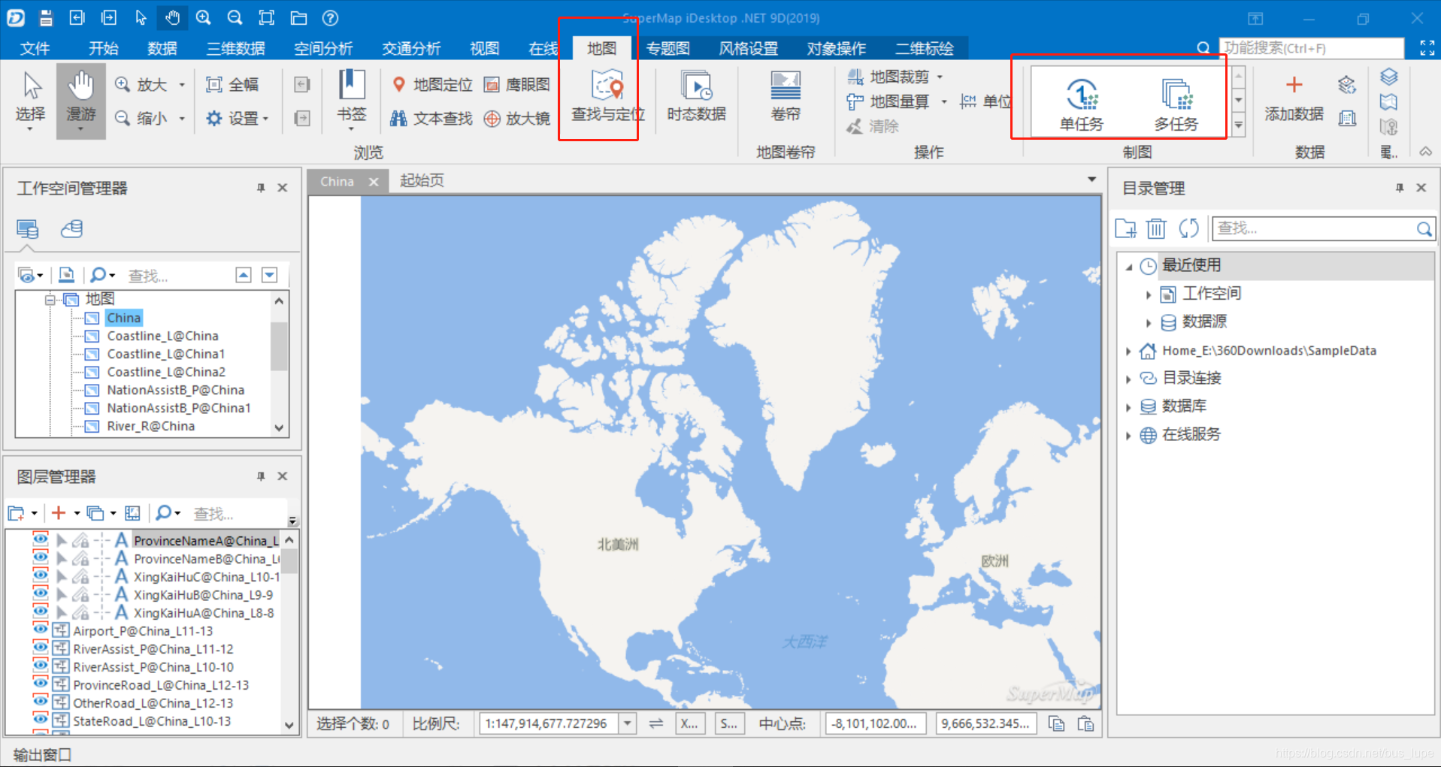Expand Home_E:\360Downloads\SampleData node
1441x767 pixels.
[x=1128, y=351]
